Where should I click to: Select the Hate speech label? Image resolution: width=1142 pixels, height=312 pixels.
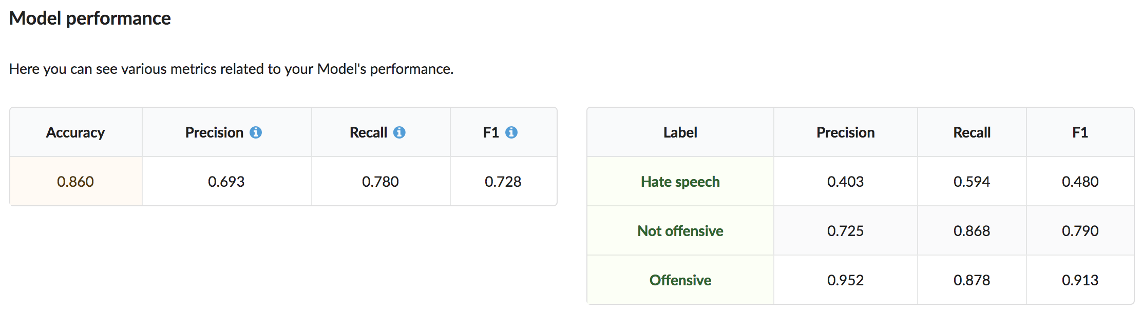click(680, 182)
